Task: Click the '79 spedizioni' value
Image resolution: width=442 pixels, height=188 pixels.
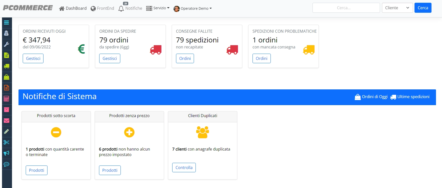Action: pos(197,40)
